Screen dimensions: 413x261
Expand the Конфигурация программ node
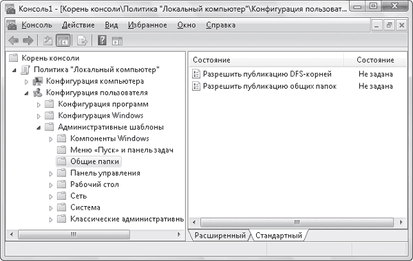(x=39, y=104)
